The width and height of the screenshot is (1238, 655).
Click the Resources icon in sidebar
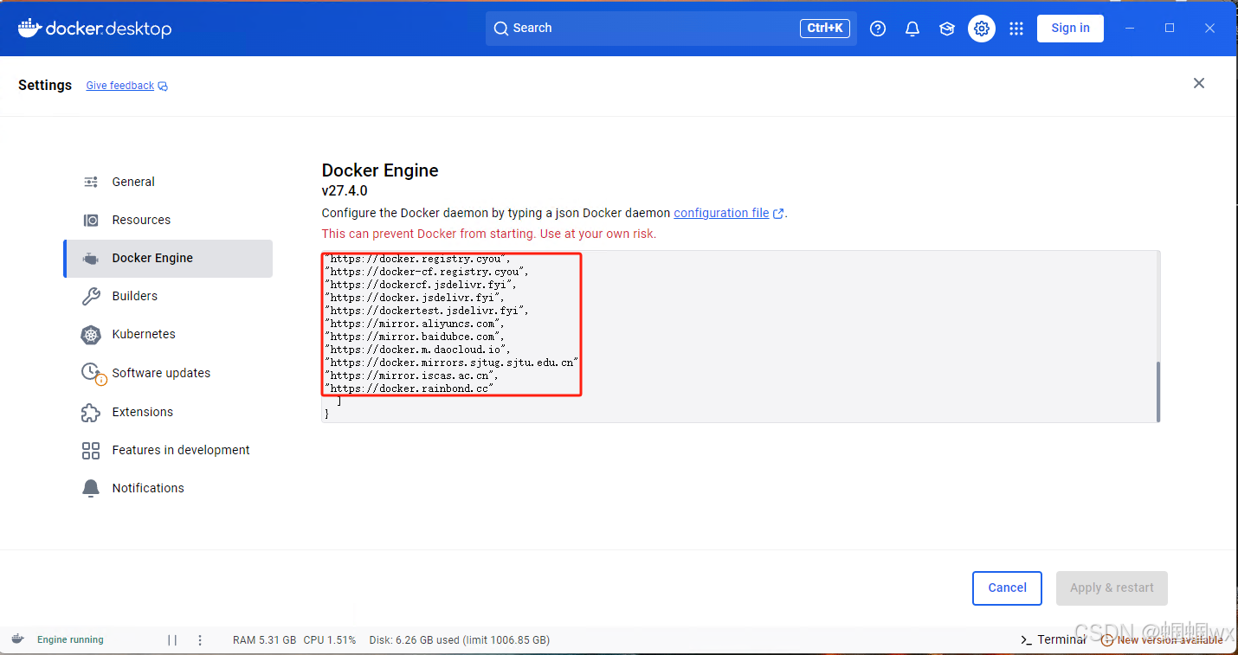[91, 220]
